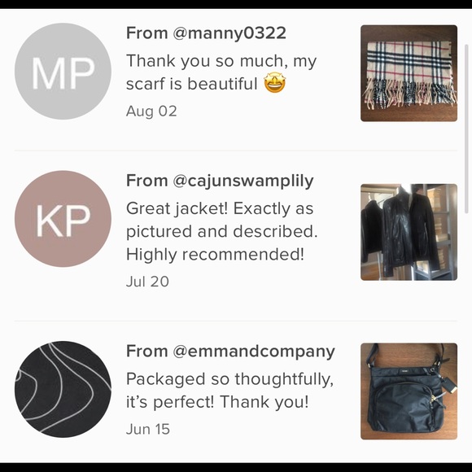Select the 'Packaged so thoughtfully' review text
Screen dimensions: 472x472
pyautogui.click(x=229, y=391)
